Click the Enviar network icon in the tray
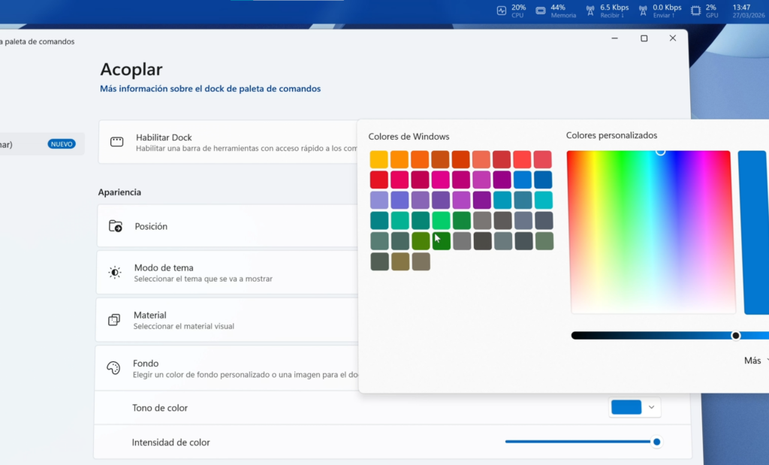Image resolution: width=769 pixels, height=465 pixels. [x=642, y=10]
